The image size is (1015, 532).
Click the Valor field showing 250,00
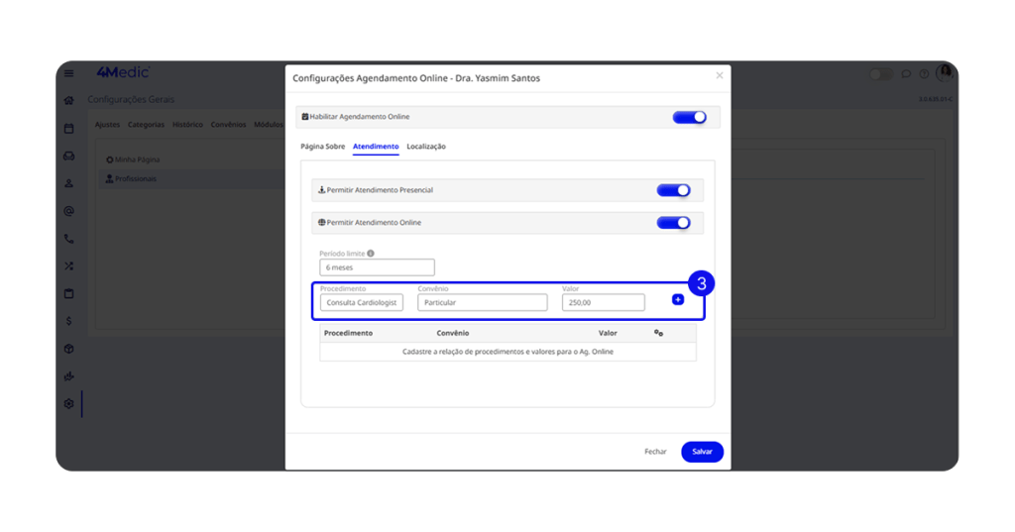603,302
